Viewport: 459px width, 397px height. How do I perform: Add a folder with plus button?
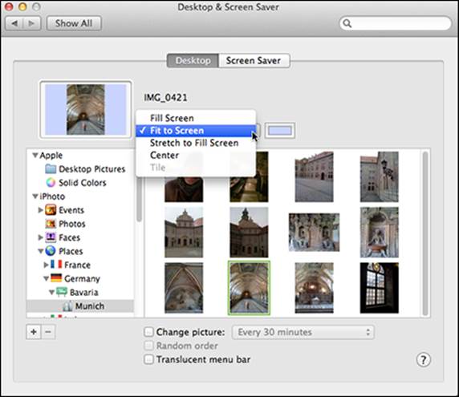[34, 332]
